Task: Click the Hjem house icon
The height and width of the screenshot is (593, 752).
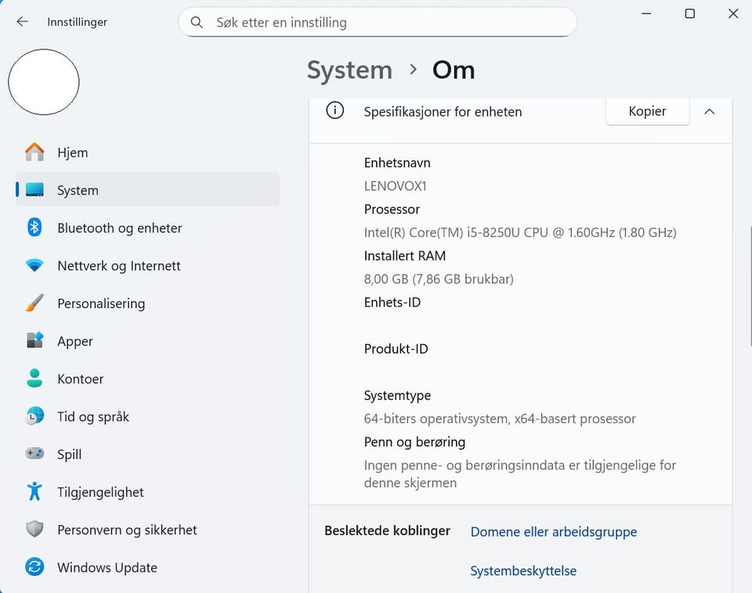Action: [34, 153]
